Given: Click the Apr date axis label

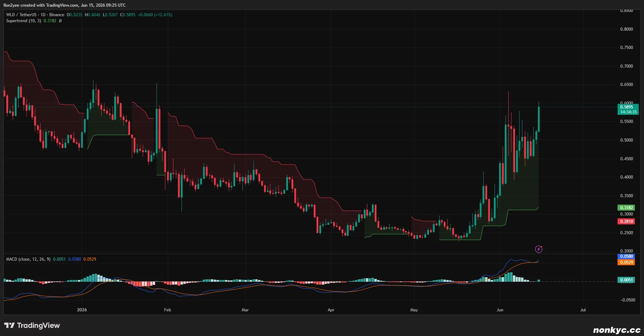Looking at the screenshot, I should coord(331,310).
